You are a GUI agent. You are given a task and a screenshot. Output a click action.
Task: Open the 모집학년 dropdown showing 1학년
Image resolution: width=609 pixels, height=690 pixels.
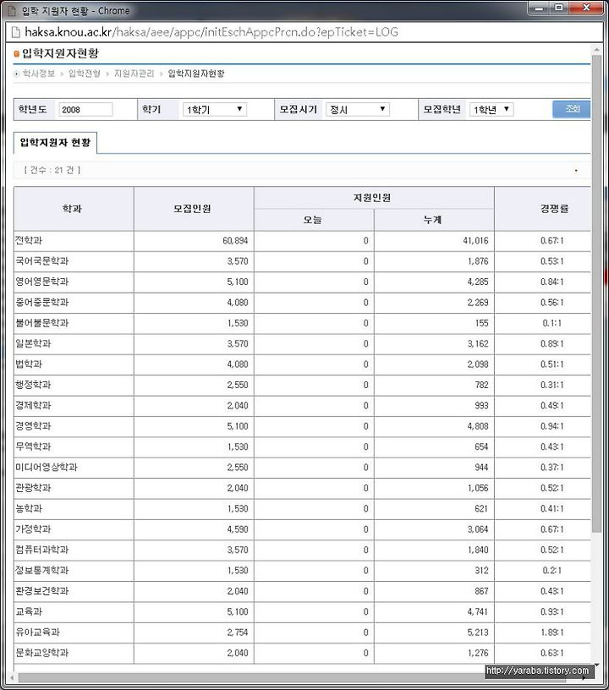click(x=491, y=110)
